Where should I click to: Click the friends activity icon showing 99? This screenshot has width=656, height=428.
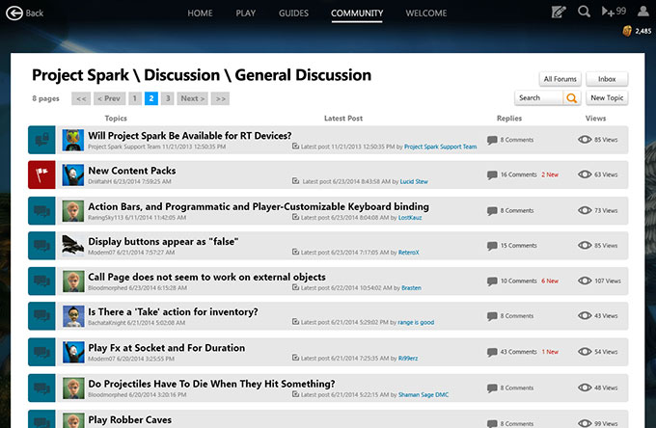(614, 12)
